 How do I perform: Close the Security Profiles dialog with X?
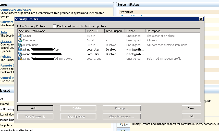pyautogui.click(x=201, y=19)
